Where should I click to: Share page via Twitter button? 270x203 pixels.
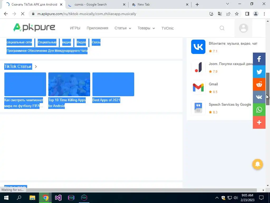tap(259, 72)
